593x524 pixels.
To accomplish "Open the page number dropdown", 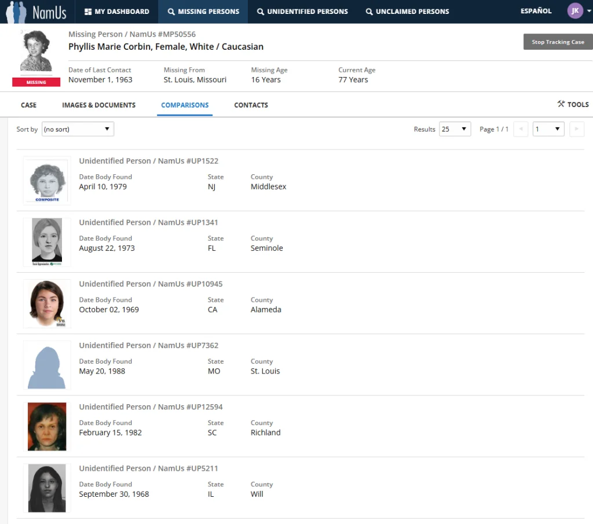I will click(x=548, y=129).
